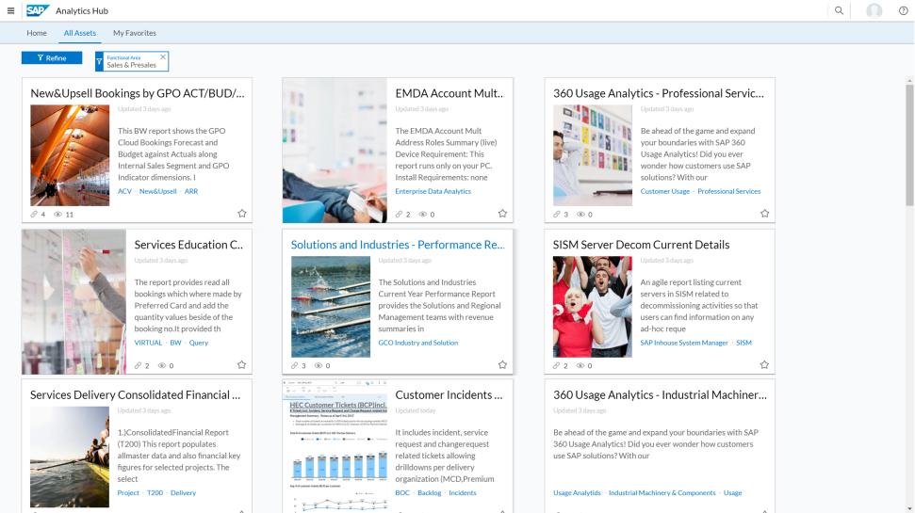
Task: Open the user profile avatar
Action: [874, 10]
